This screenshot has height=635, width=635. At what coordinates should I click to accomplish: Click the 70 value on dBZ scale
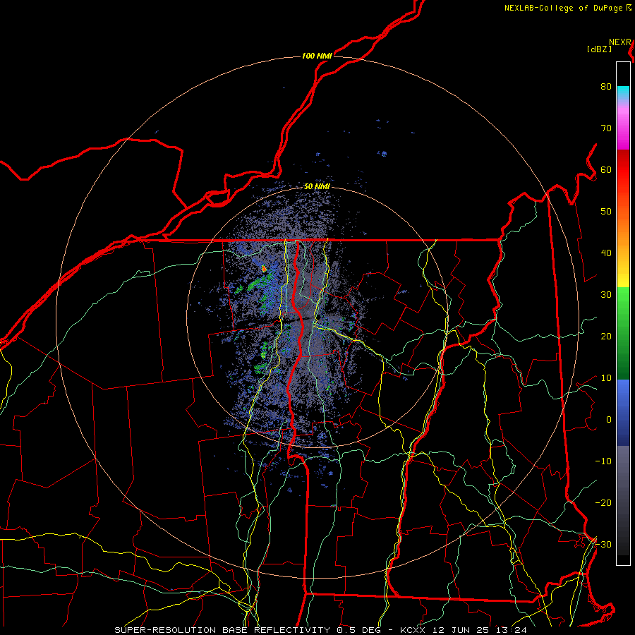point(606,128)
